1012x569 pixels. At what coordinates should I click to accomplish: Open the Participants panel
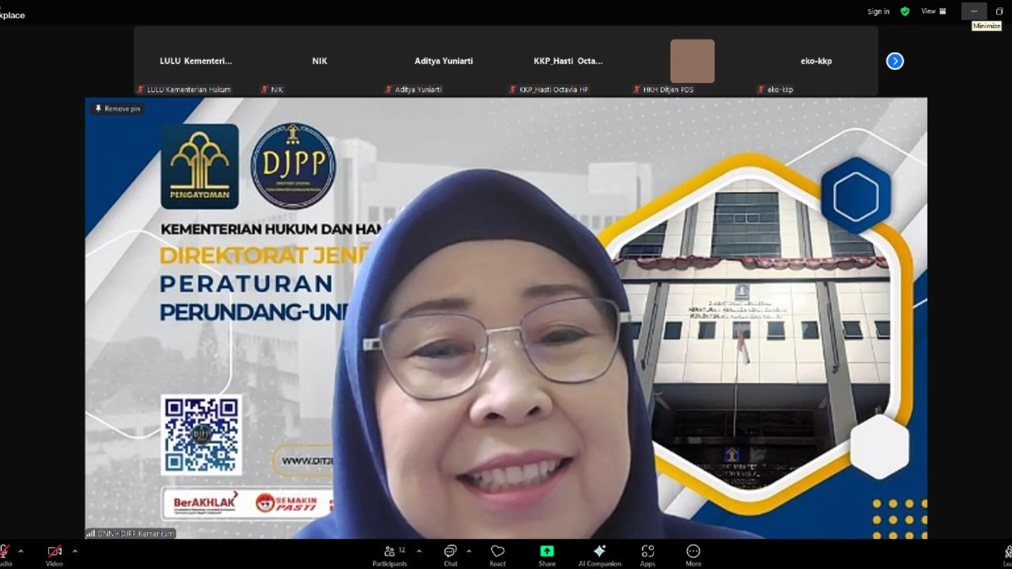click(x=390, y=556)
